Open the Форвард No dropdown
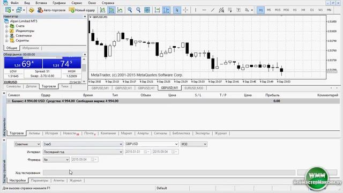This screenshot has height=193, width=343. [x=56, y=160]
